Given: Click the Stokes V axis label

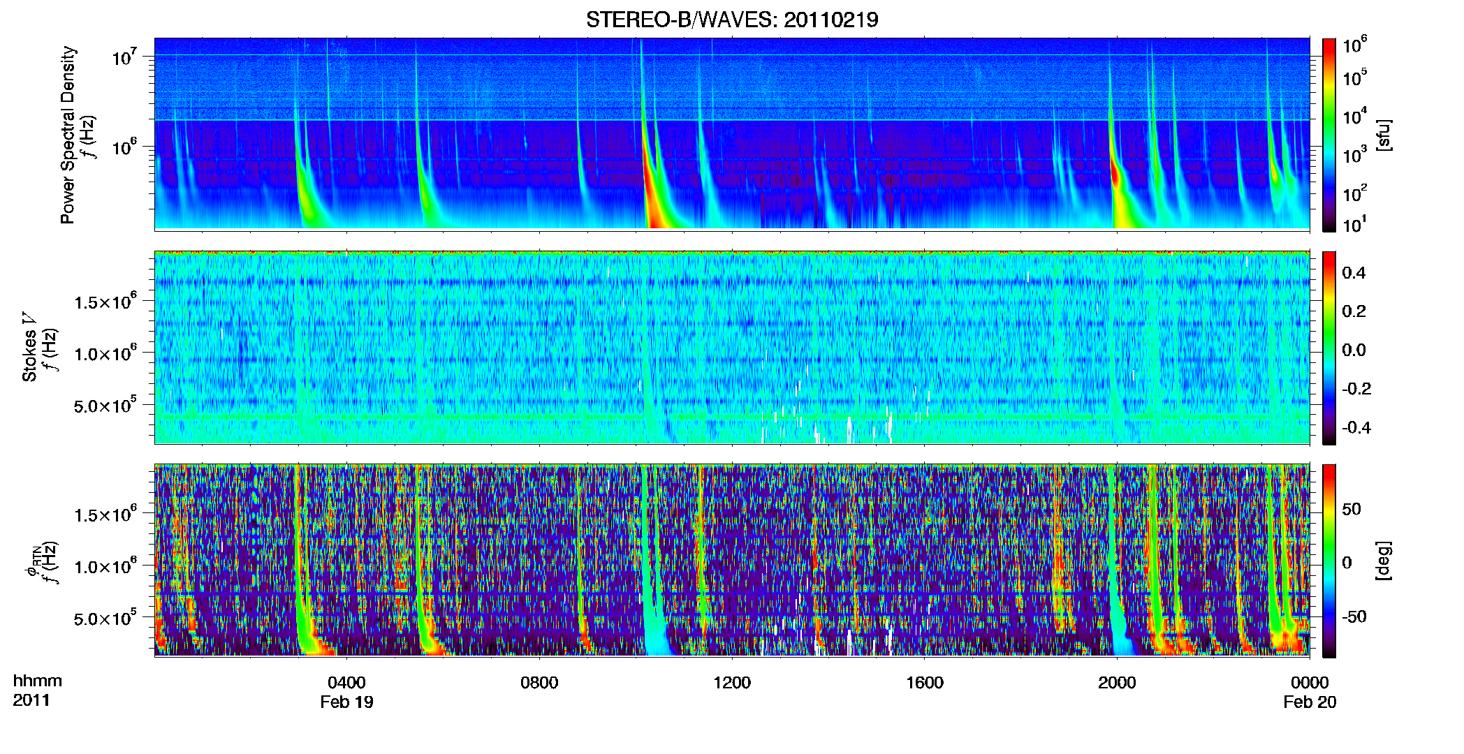Looking at the screenshot, I should (29, 348).
